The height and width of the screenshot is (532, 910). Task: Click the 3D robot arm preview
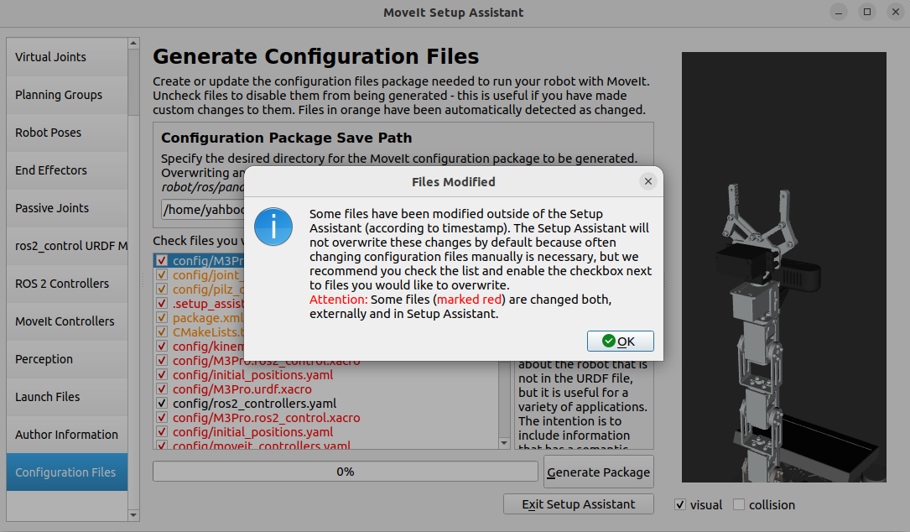point(784,267)
